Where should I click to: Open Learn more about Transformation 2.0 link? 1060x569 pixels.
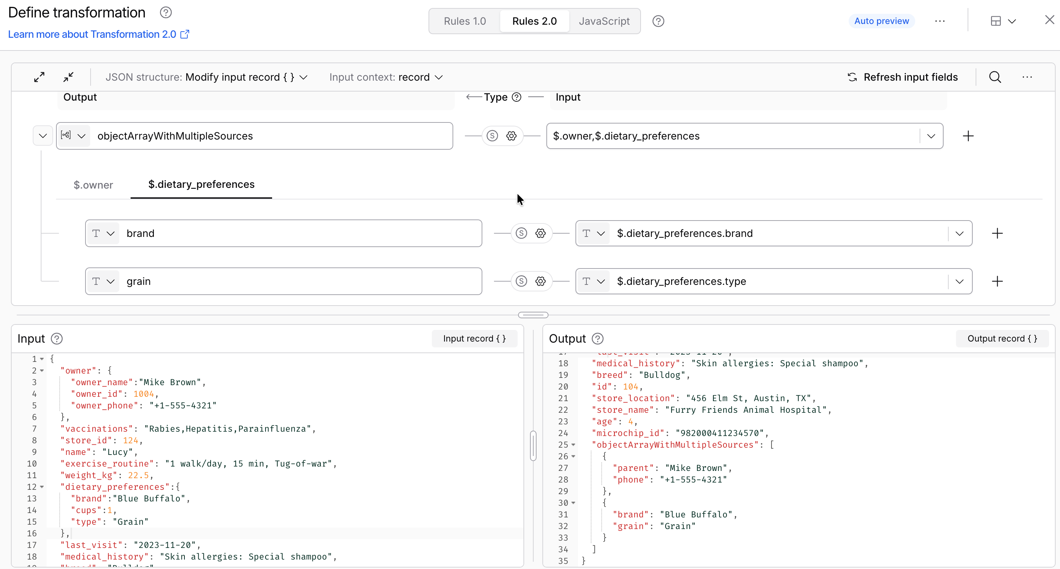pos(99,34)
